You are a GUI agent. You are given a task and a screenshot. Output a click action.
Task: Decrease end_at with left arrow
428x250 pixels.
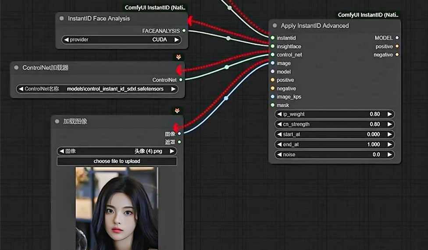click(x=279, y=144)
